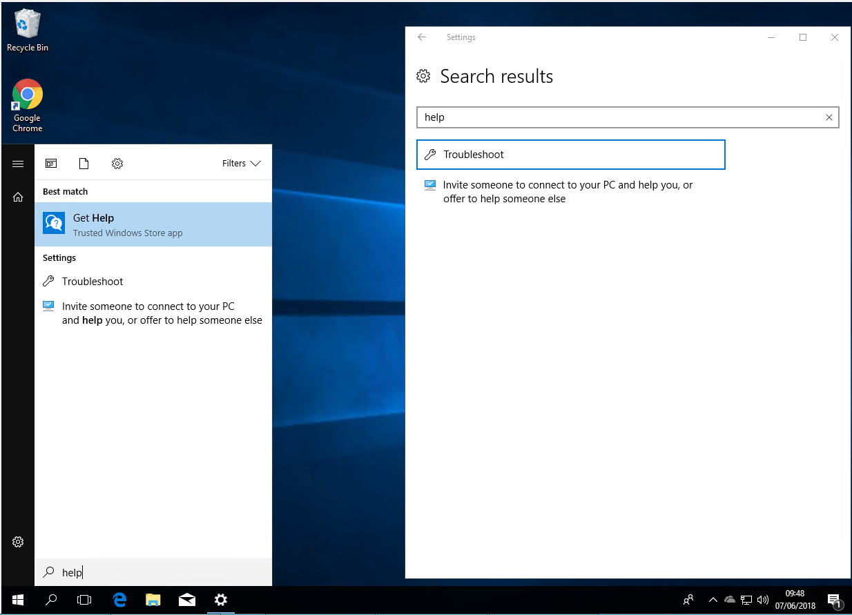Viewport: 852px width, 615px height.
Task: Click Troubleshoot result in Settings window
Action: pyautogui.click(x=571, y=155)
